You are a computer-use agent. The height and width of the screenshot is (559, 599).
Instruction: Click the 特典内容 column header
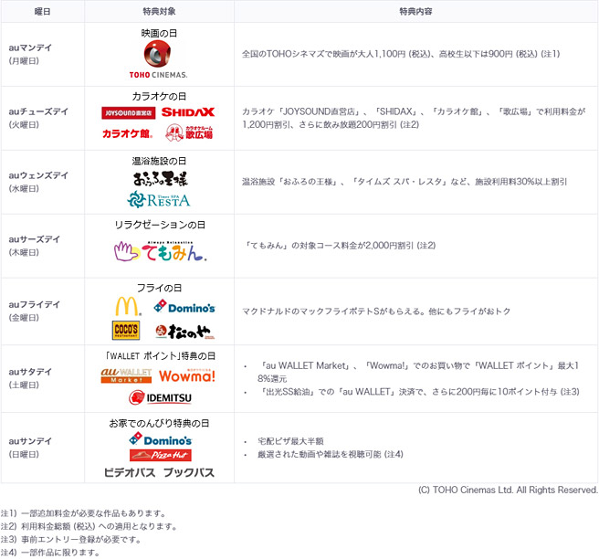tap(415, 12)
